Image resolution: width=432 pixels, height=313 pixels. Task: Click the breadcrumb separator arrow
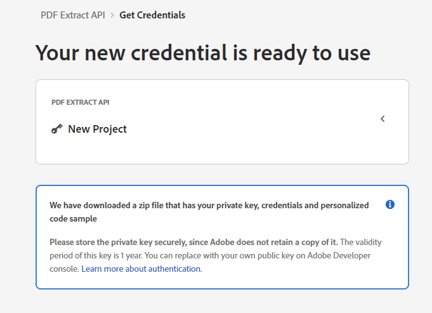[112, 15]
